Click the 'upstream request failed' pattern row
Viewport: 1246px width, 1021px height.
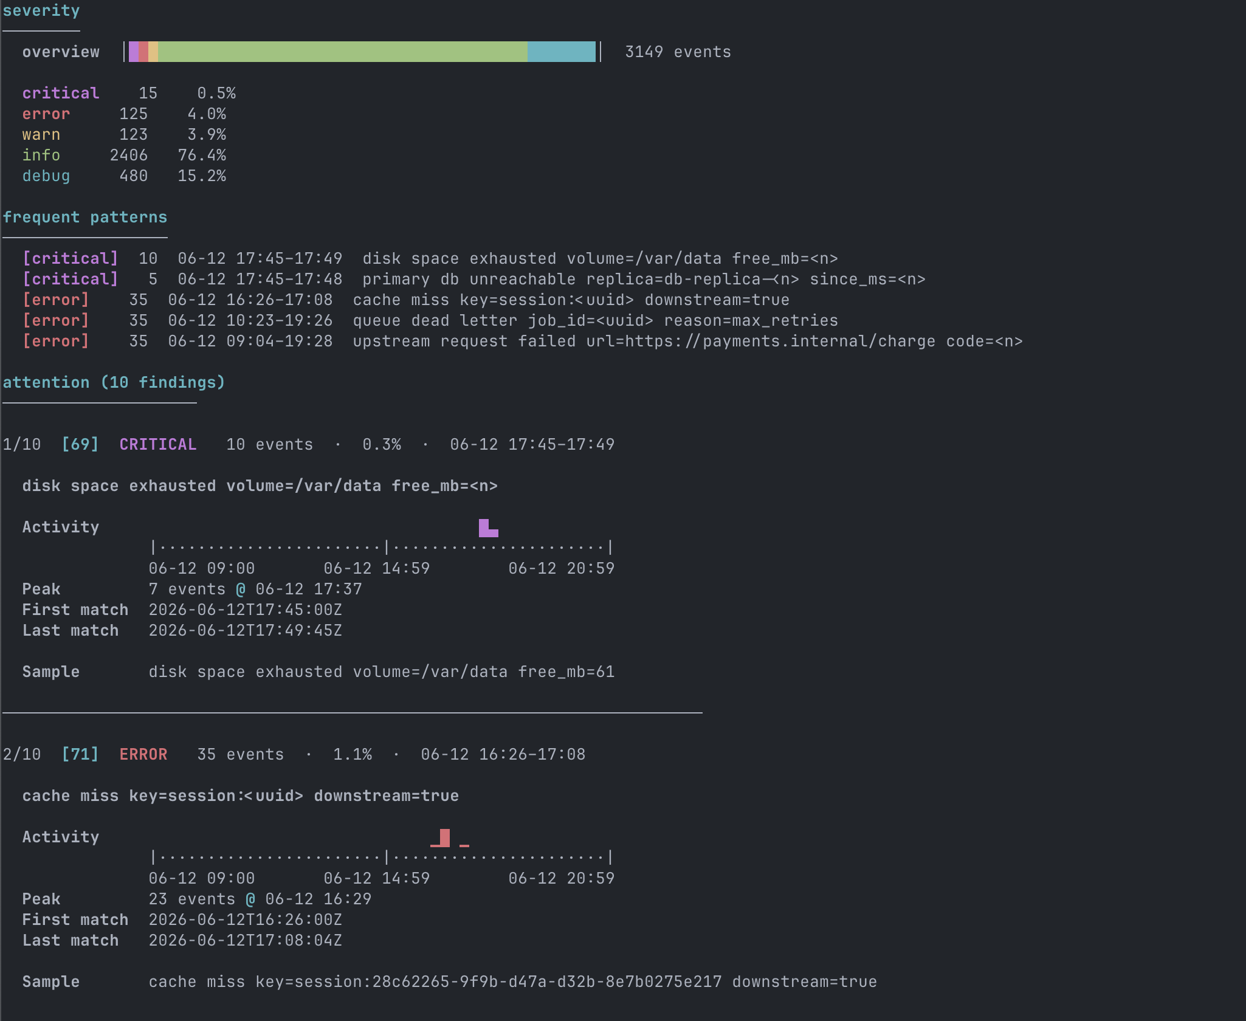tap(523, 341)
